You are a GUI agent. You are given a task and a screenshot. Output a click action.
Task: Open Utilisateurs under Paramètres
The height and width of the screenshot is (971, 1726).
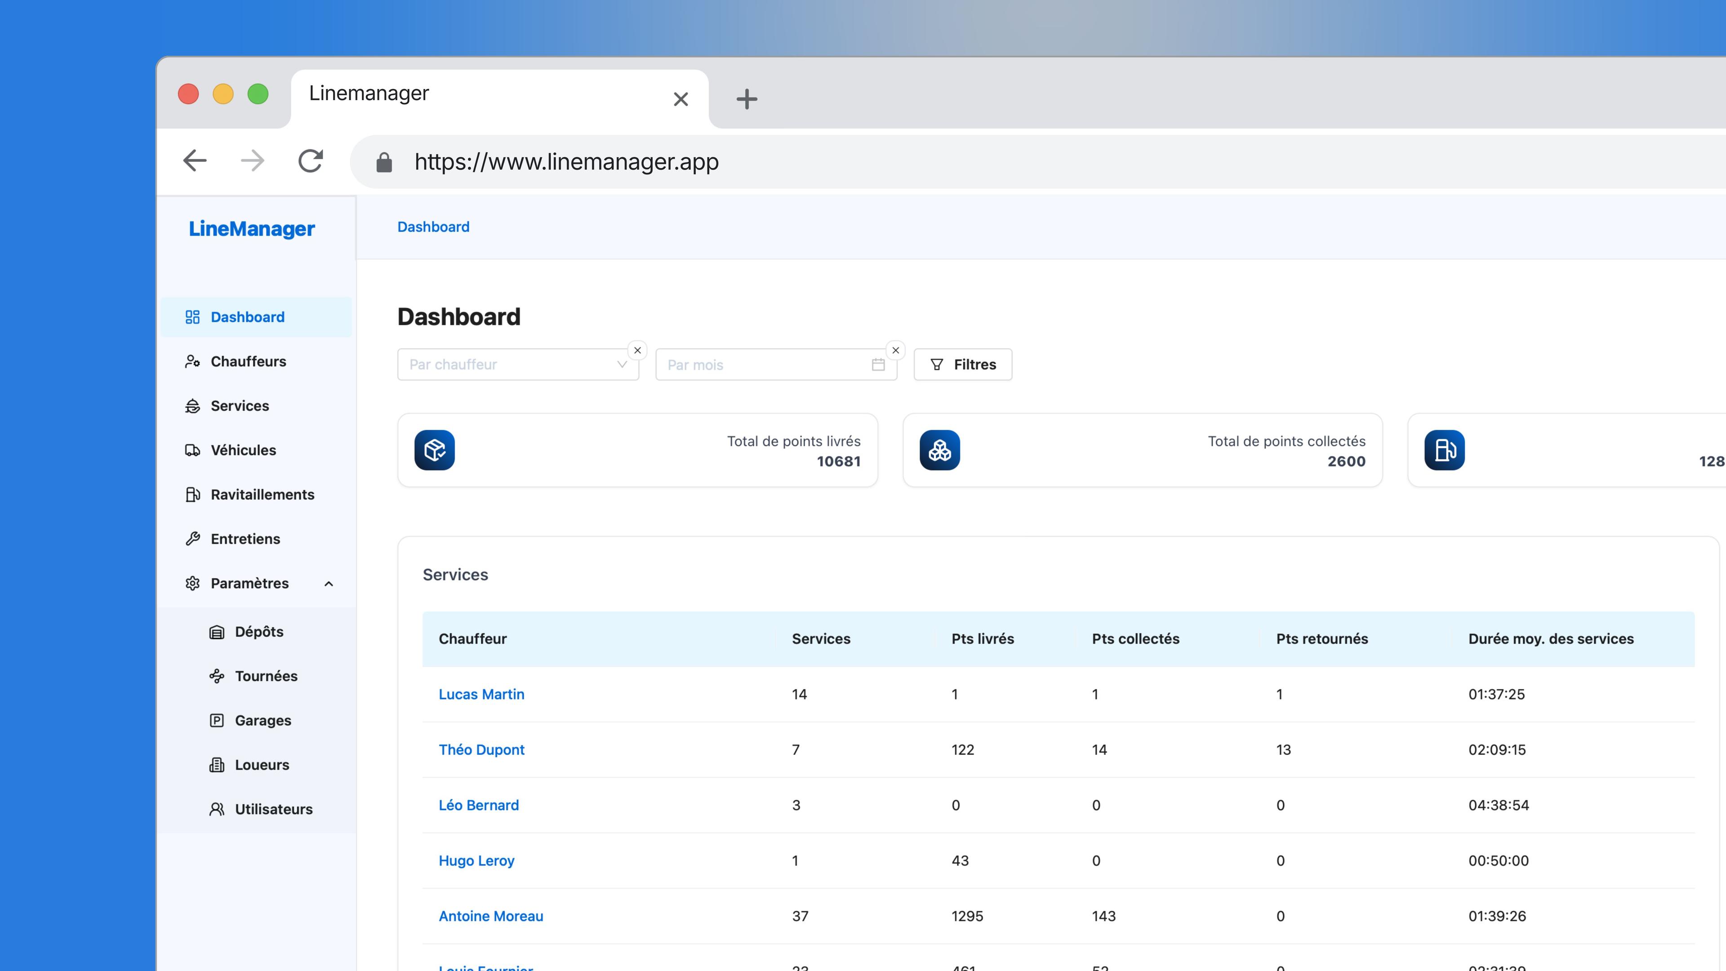(x=256, y=809)
